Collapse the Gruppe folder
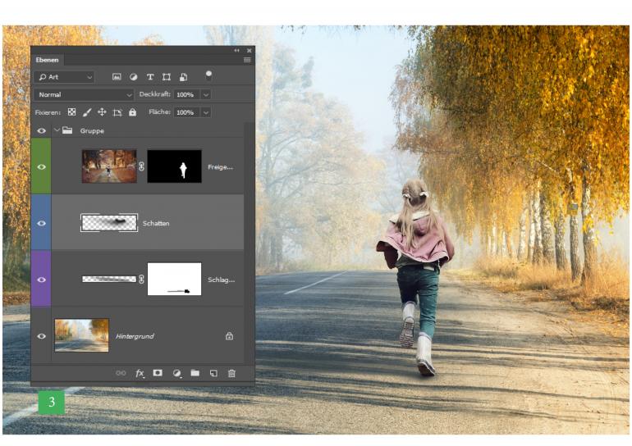 click(x=57, y=130)
